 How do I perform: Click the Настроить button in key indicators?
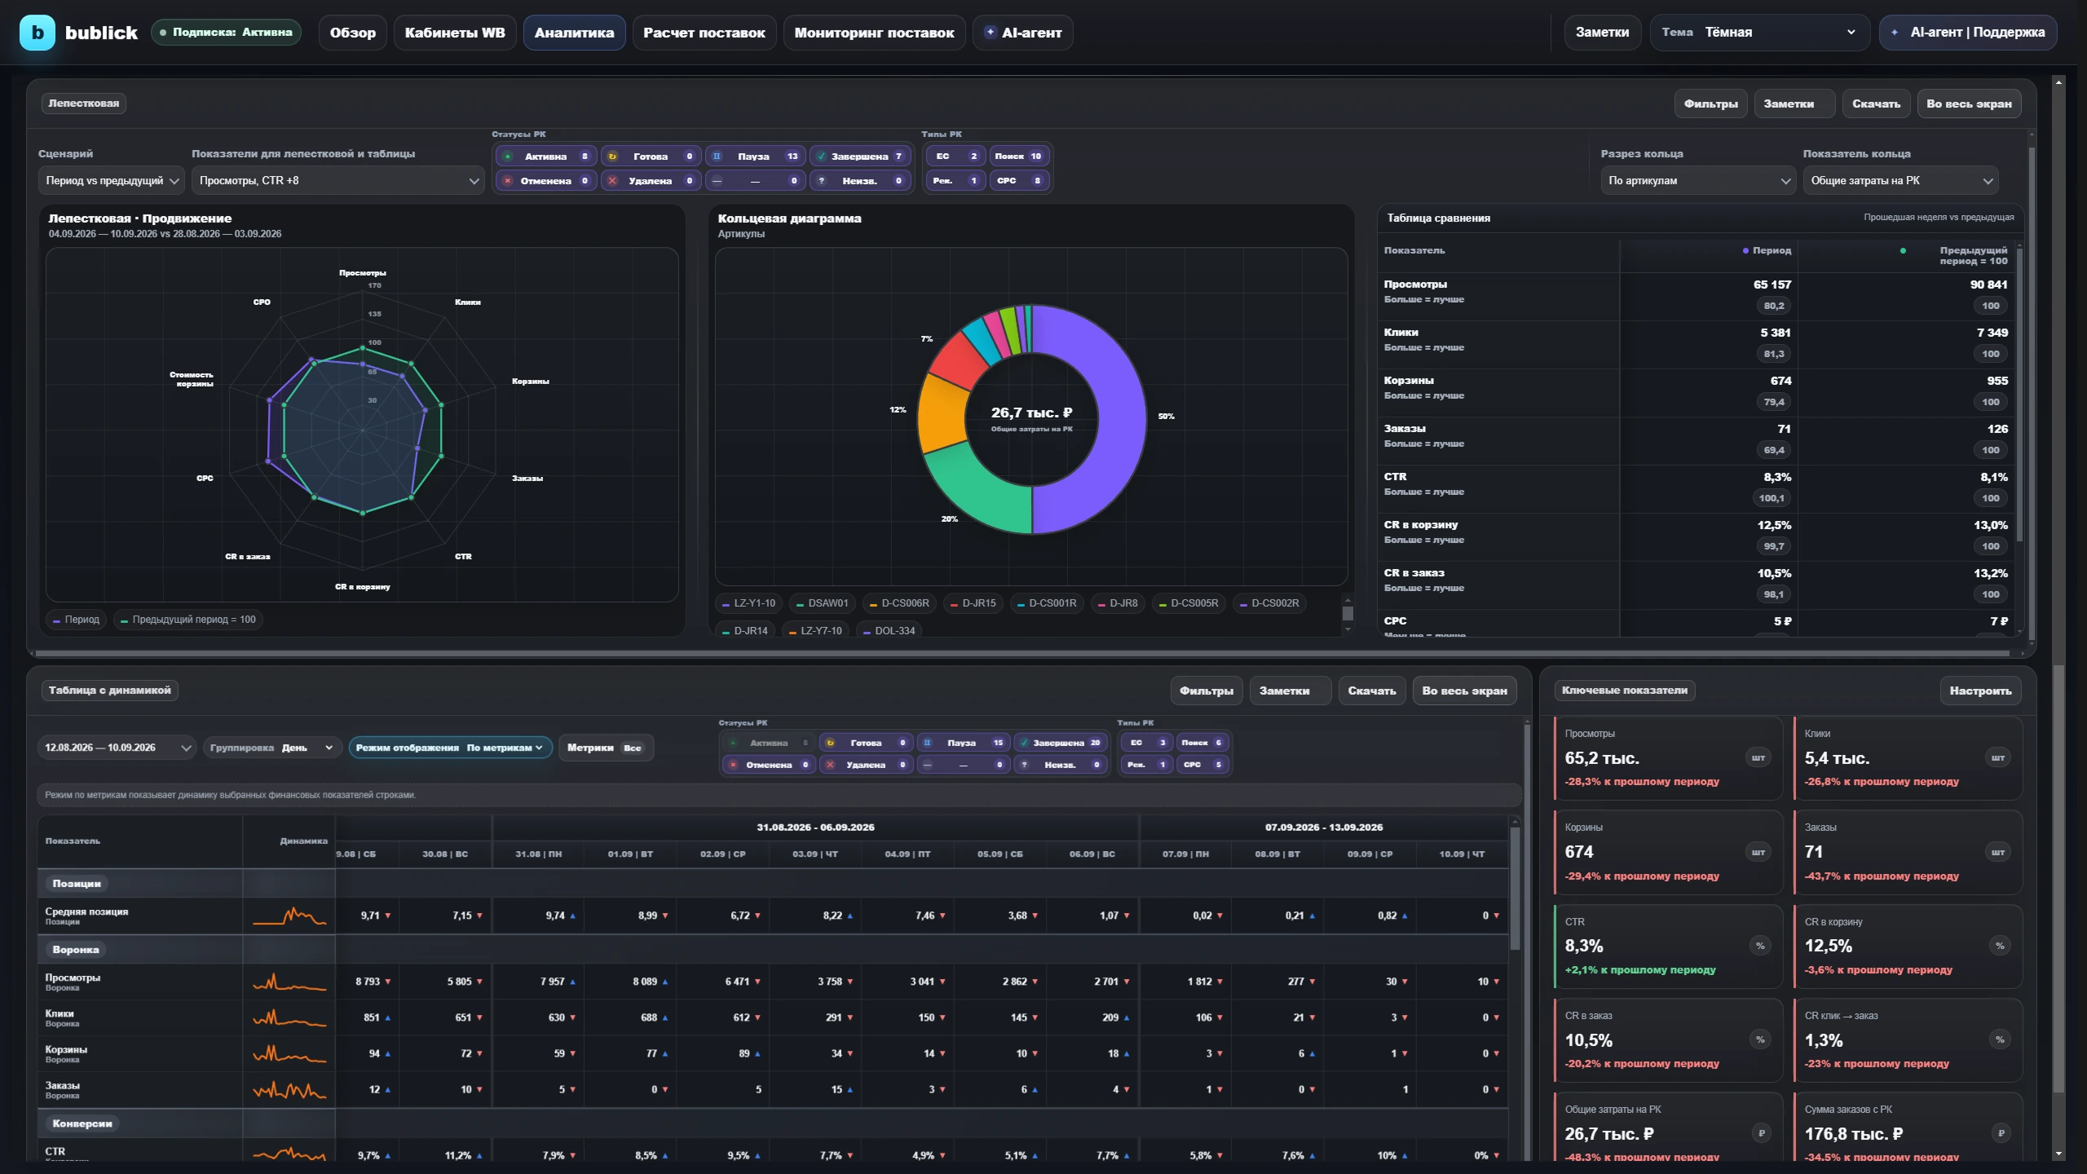[x=1980, y=691]
